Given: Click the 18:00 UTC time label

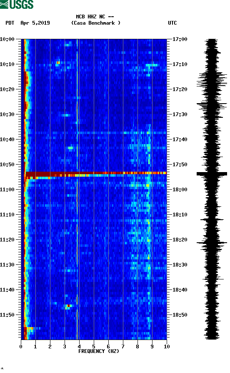Looking at the screenshot, I should [x=180, y=190].
